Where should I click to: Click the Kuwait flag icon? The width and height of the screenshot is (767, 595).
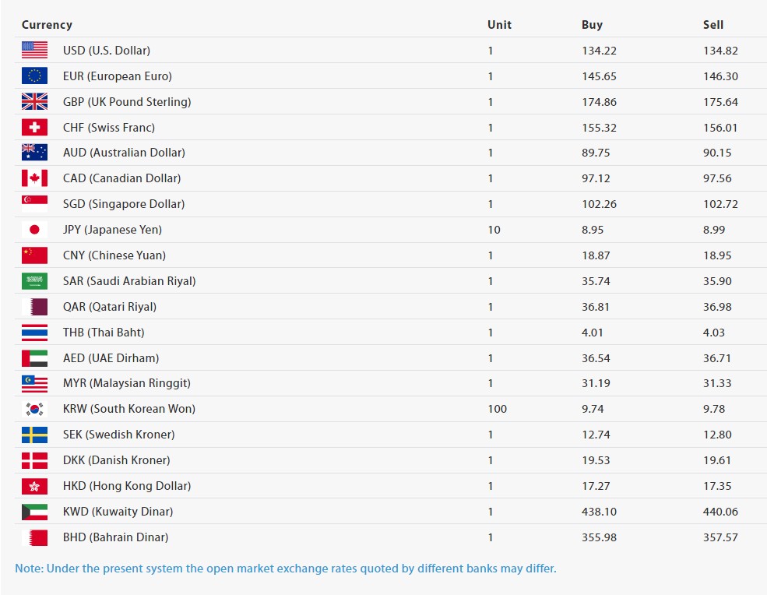34,512
